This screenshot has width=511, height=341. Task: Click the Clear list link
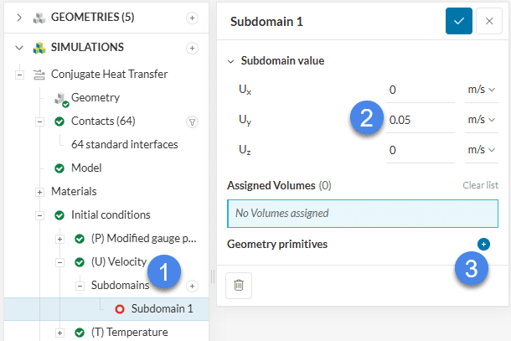(480, 185)
